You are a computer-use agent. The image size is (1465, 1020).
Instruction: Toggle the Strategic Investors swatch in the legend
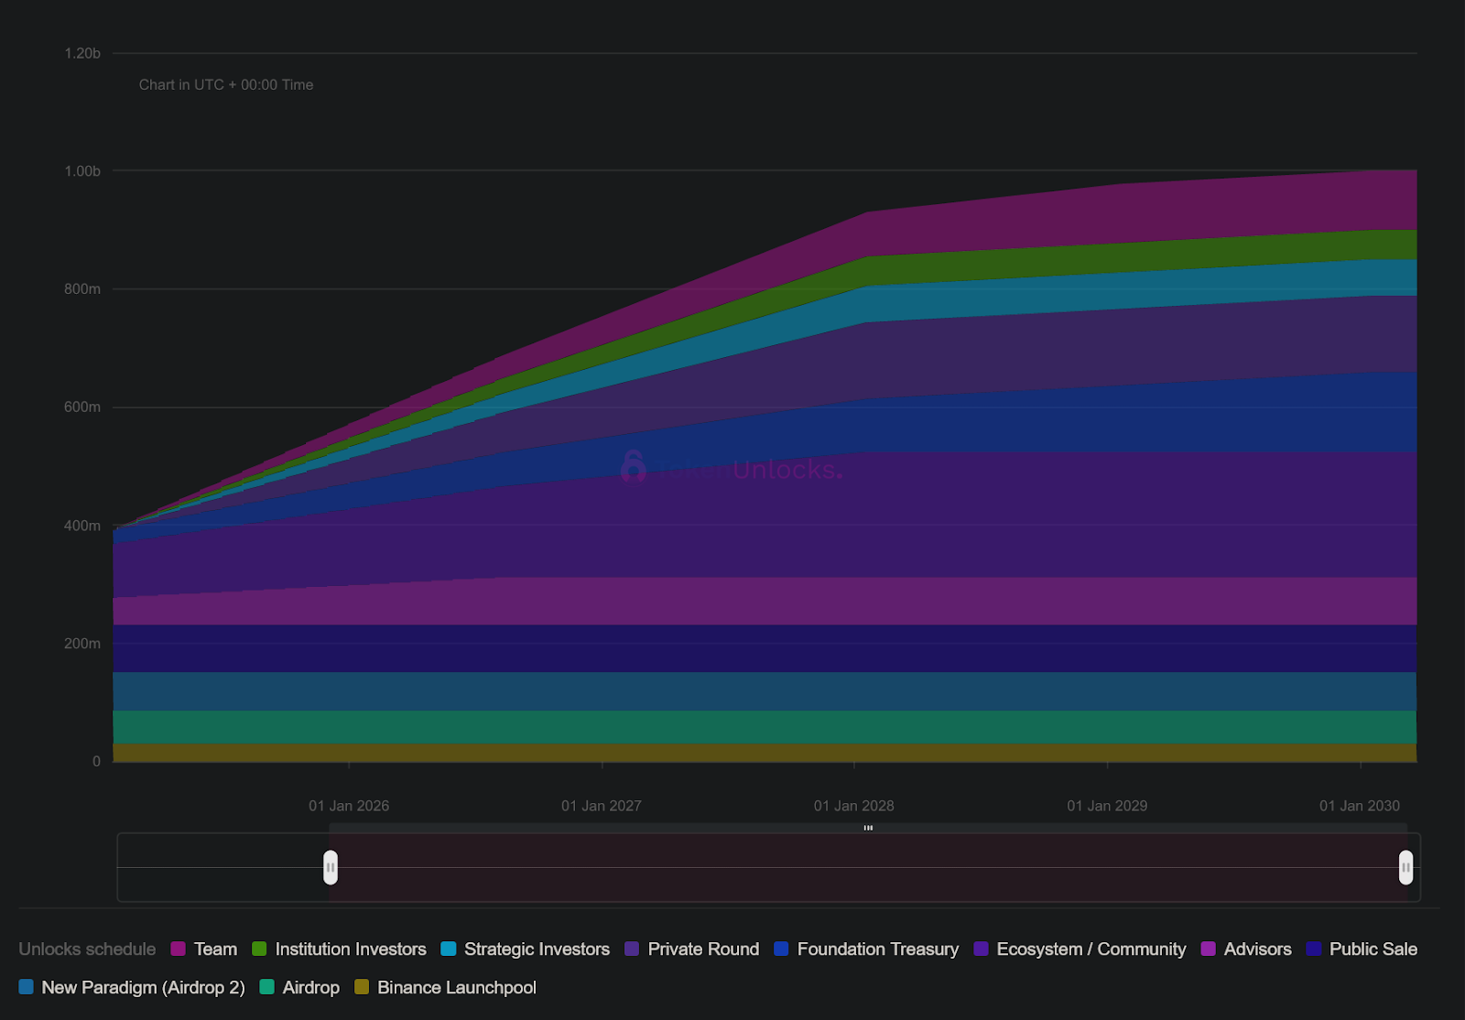[x=449, y=949]
